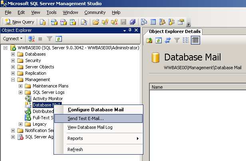Expand the Security folder
Viewport: 246px width, 161px height.
click(13, 60)
